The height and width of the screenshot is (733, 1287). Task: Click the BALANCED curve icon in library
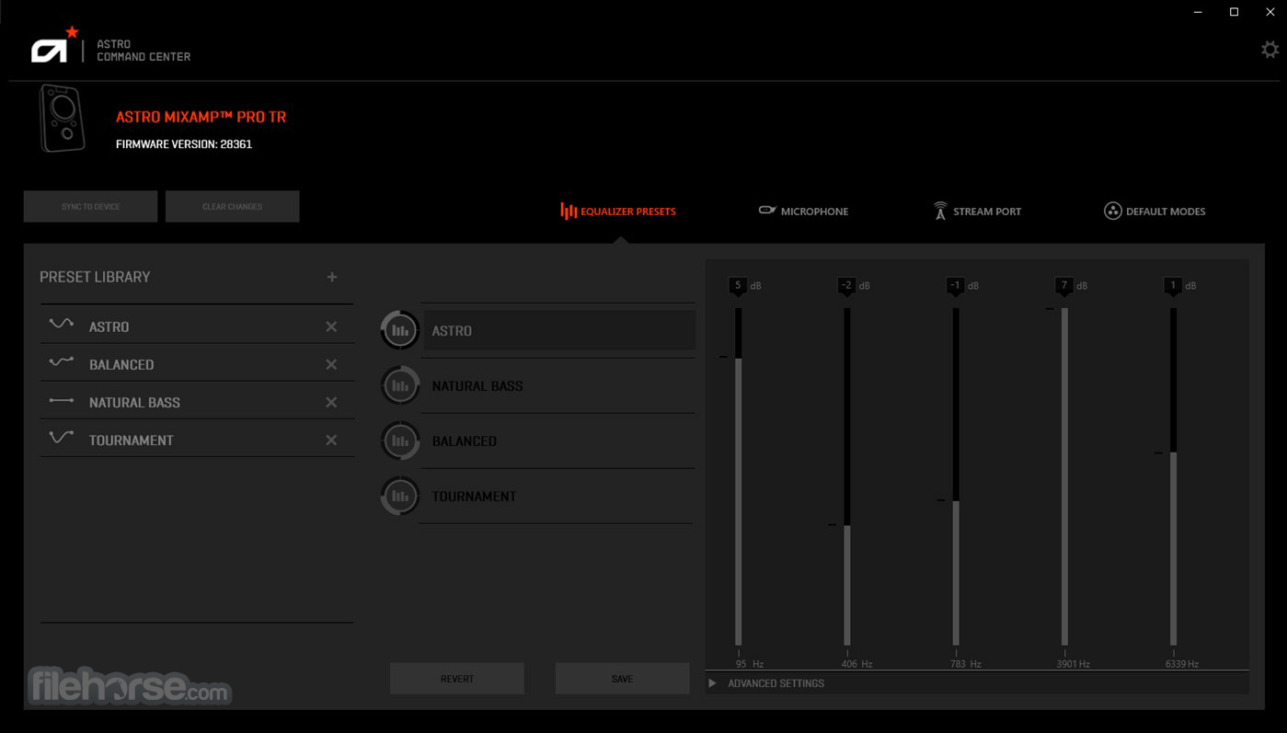click(62, 361)
